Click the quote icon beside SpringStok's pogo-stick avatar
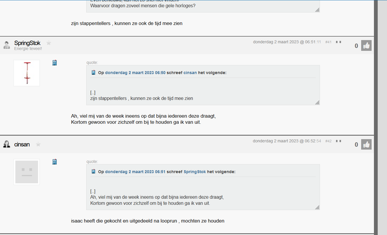The image size is (387, 235). (x=55, y=63)
